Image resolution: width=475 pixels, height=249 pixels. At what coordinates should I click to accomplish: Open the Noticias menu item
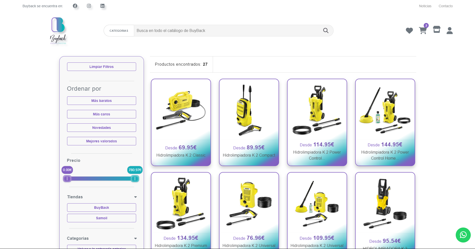(x=425, y=6)
